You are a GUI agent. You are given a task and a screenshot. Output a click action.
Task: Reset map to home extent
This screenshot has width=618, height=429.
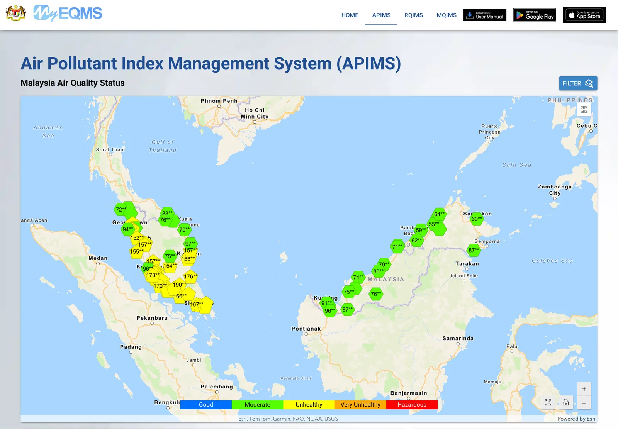coord(566,403)
